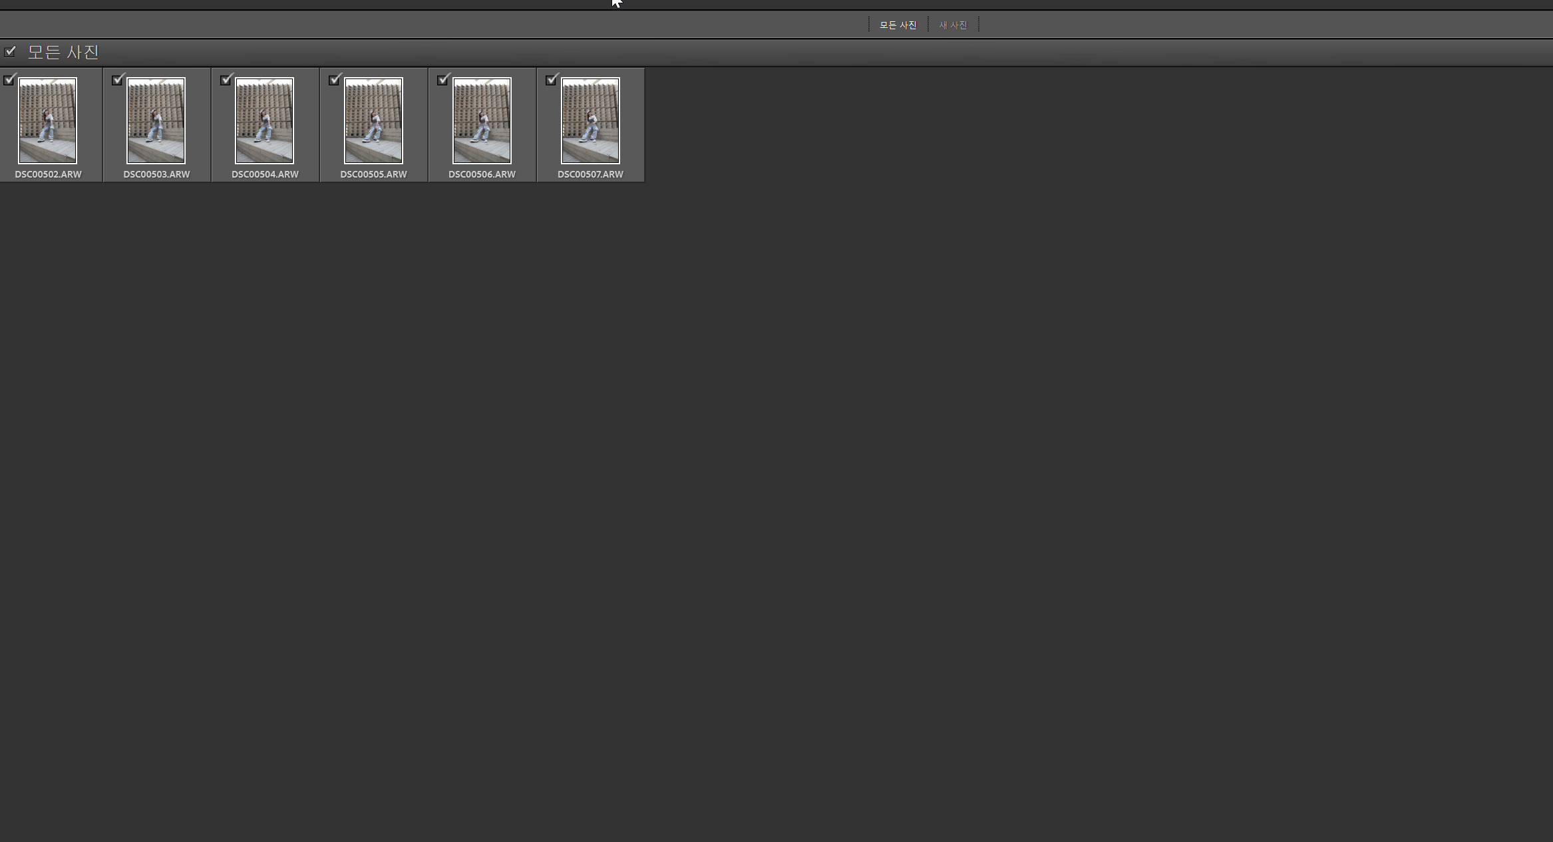Switch to the 모든 사진 tab

coord(898,25)
